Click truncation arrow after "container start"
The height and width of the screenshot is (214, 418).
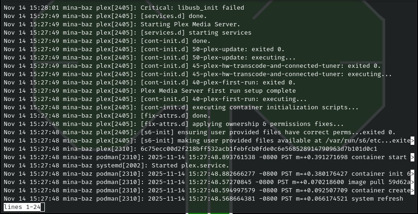click(412, 157)
